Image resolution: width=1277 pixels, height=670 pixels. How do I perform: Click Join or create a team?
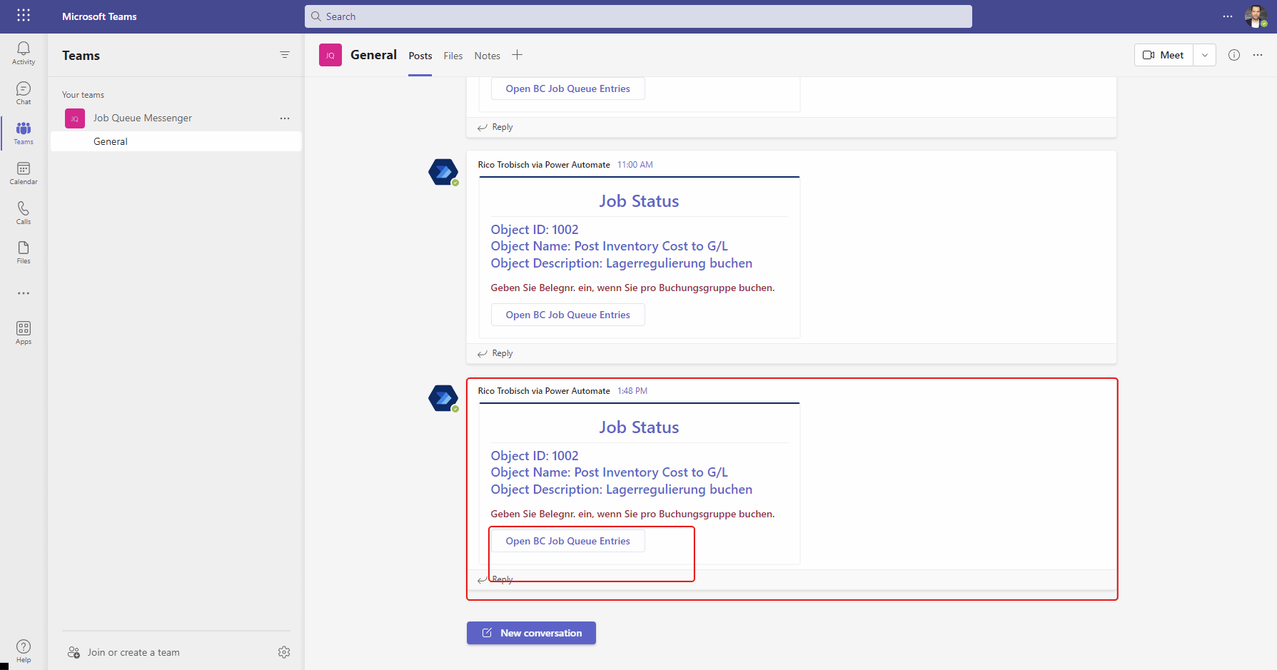pos(123,652)
